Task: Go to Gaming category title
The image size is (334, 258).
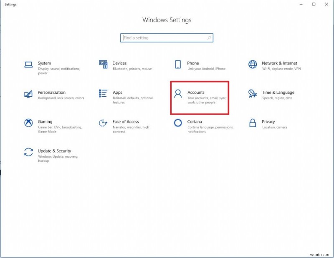Action: (45, 122)
